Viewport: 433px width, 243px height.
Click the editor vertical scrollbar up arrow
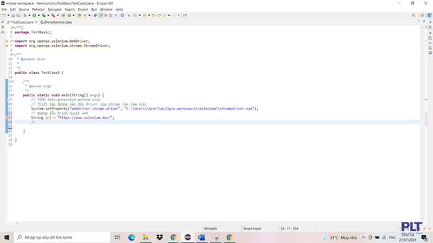[422, 28]
